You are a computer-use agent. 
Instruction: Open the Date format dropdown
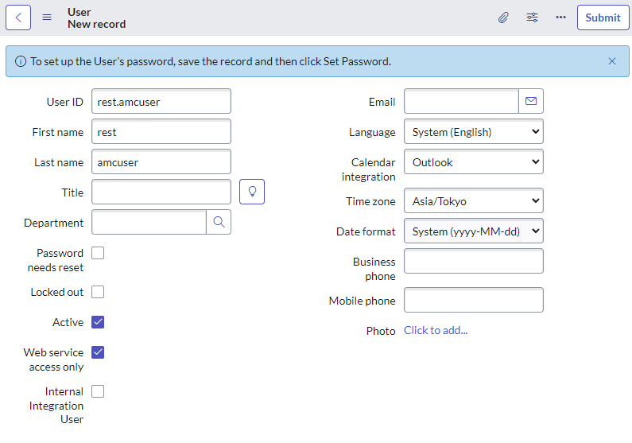click(x=473, y=231)
